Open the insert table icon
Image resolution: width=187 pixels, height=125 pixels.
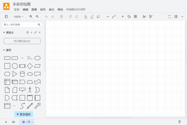coord(135,17)
